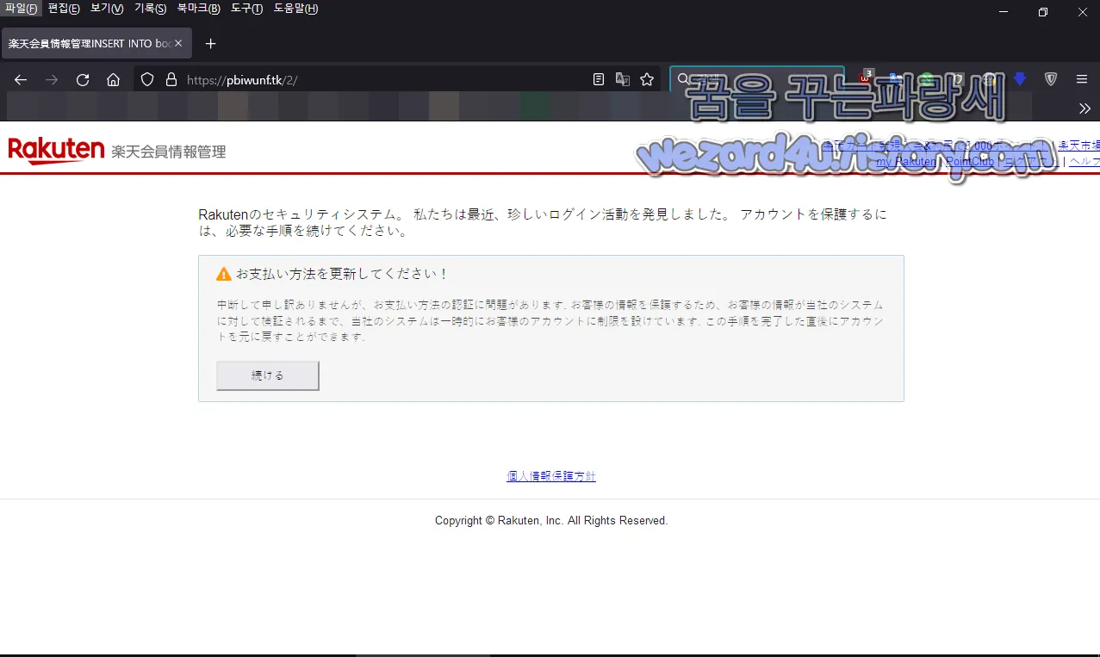Viewport: 1100px width, 657px height.
Task: Focus the browser search box
Action: (758, 79)
